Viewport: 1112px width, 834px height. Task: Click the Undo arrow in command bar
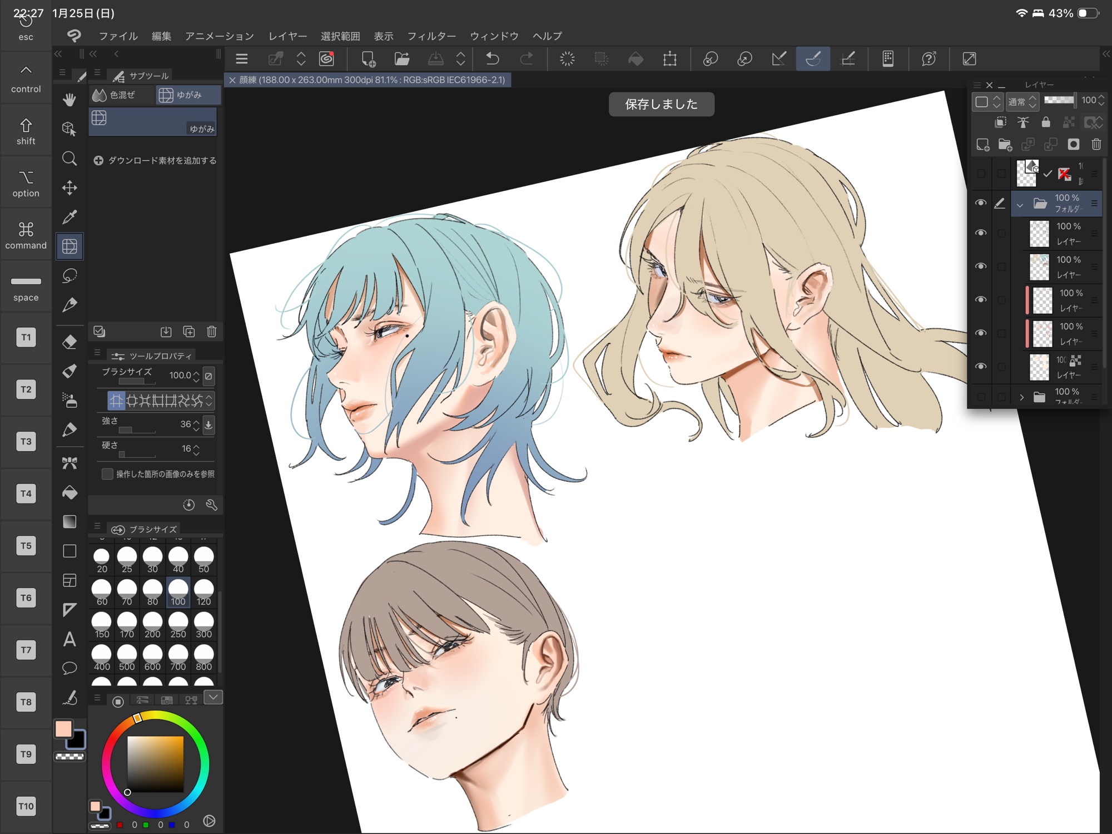[493, 59]
